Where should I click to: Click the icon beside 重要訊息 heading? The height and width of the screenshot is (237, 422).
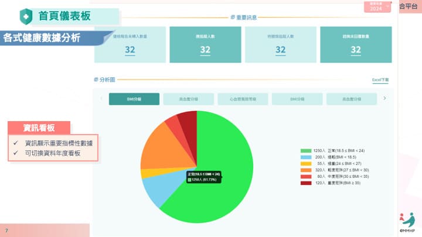coord(233,18)
